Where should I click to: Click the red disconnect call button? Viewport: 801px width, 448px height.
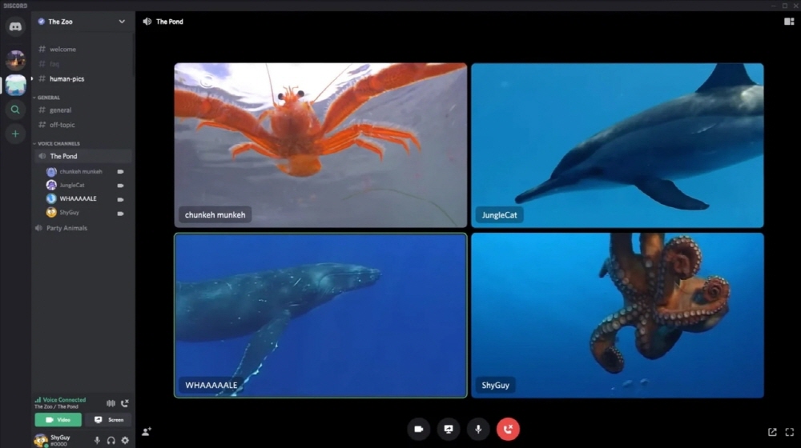508,430
